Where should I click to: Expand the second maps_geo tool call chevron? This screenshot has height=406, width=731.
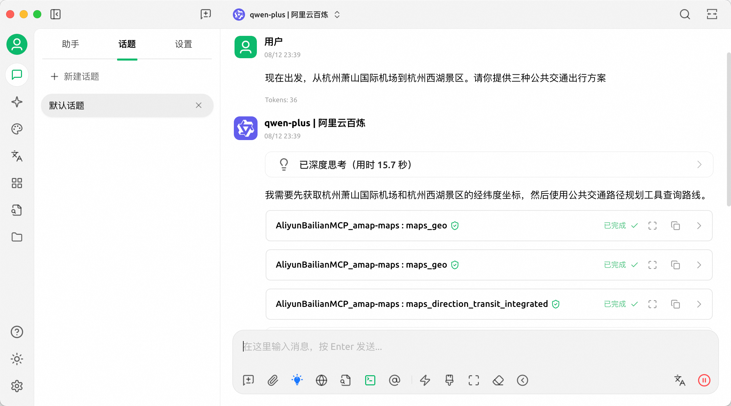tap(699, 265)
